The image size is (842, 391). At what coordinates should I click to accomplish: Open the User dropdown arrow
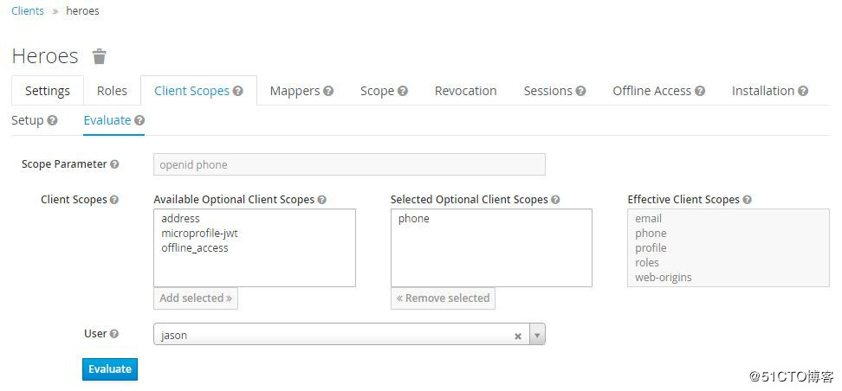[x=537, y=335]
